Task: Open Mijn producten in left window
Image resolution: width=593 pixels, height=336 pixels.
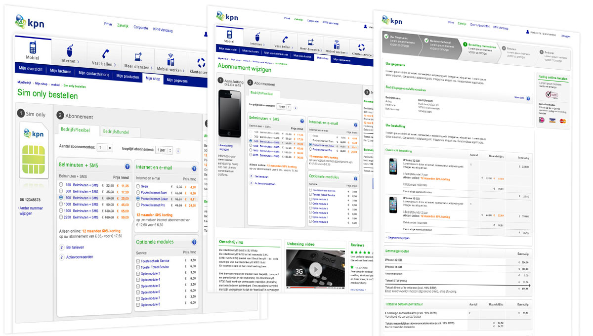Action: tap(128, 76)
